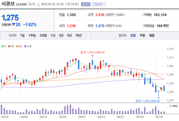179x121 pixels.
Task: Click the 코스닥 market badge
Action: pos(32,4)
